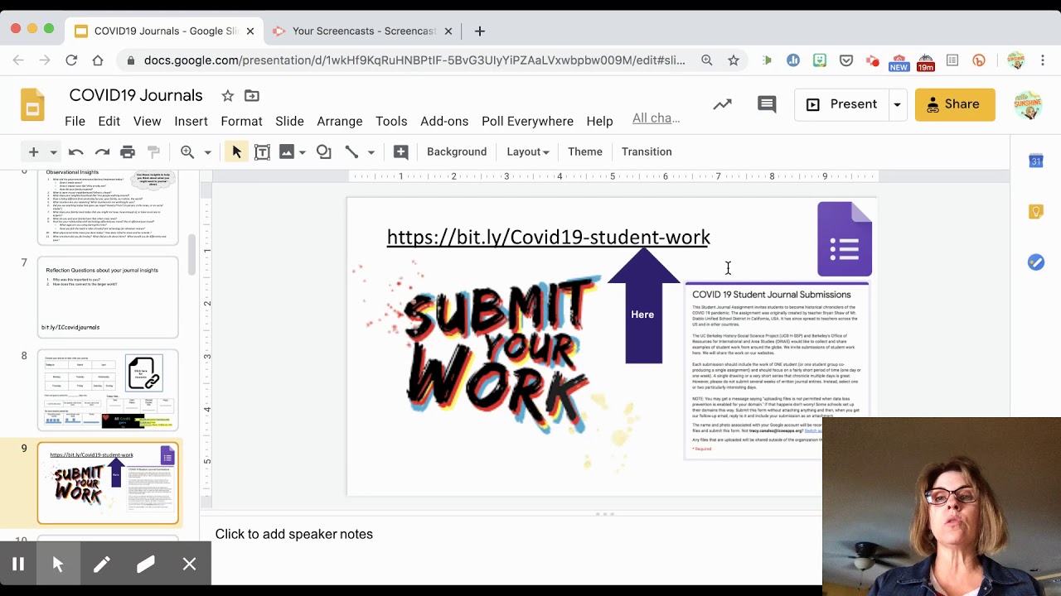Open the Slide menu
This screenshot has width=1061, height=596.
tap(289, 121)
